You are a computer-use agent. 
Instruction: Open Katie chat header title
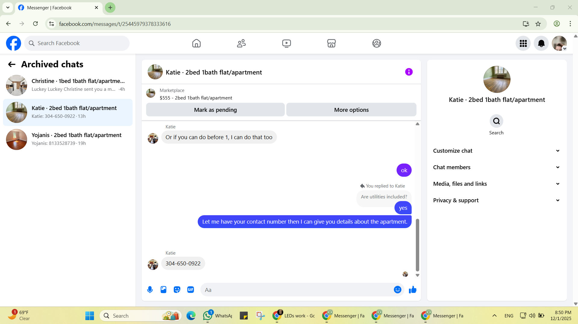pyautogui.click(x=214, y=72)
